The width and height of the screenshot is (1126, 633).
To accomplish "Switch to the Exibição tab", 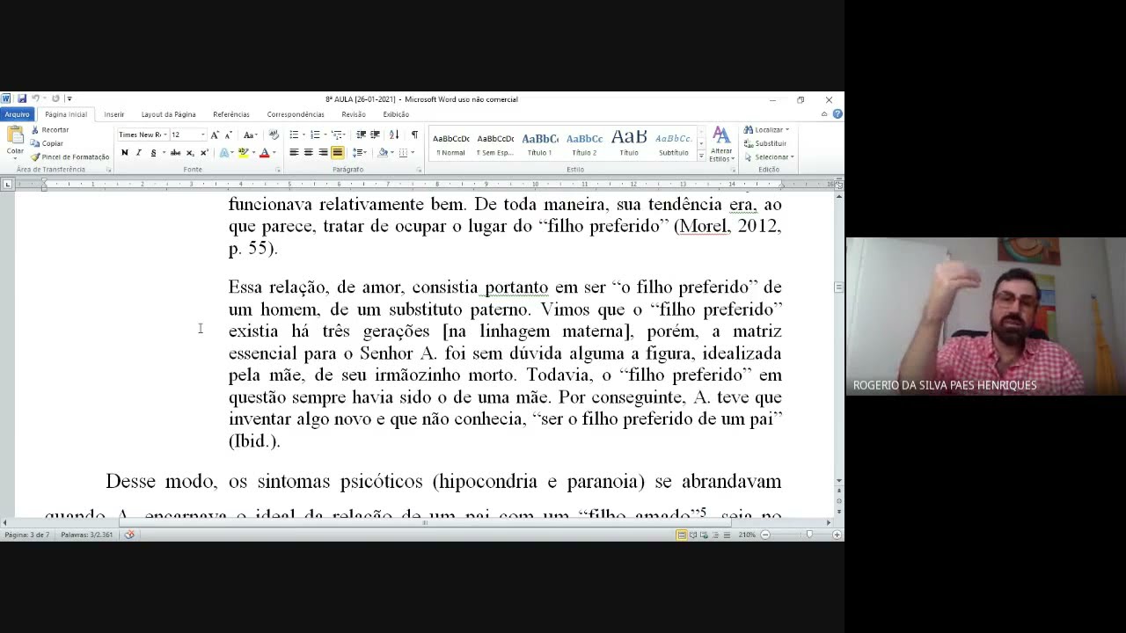I will click(x=396, y=114).
